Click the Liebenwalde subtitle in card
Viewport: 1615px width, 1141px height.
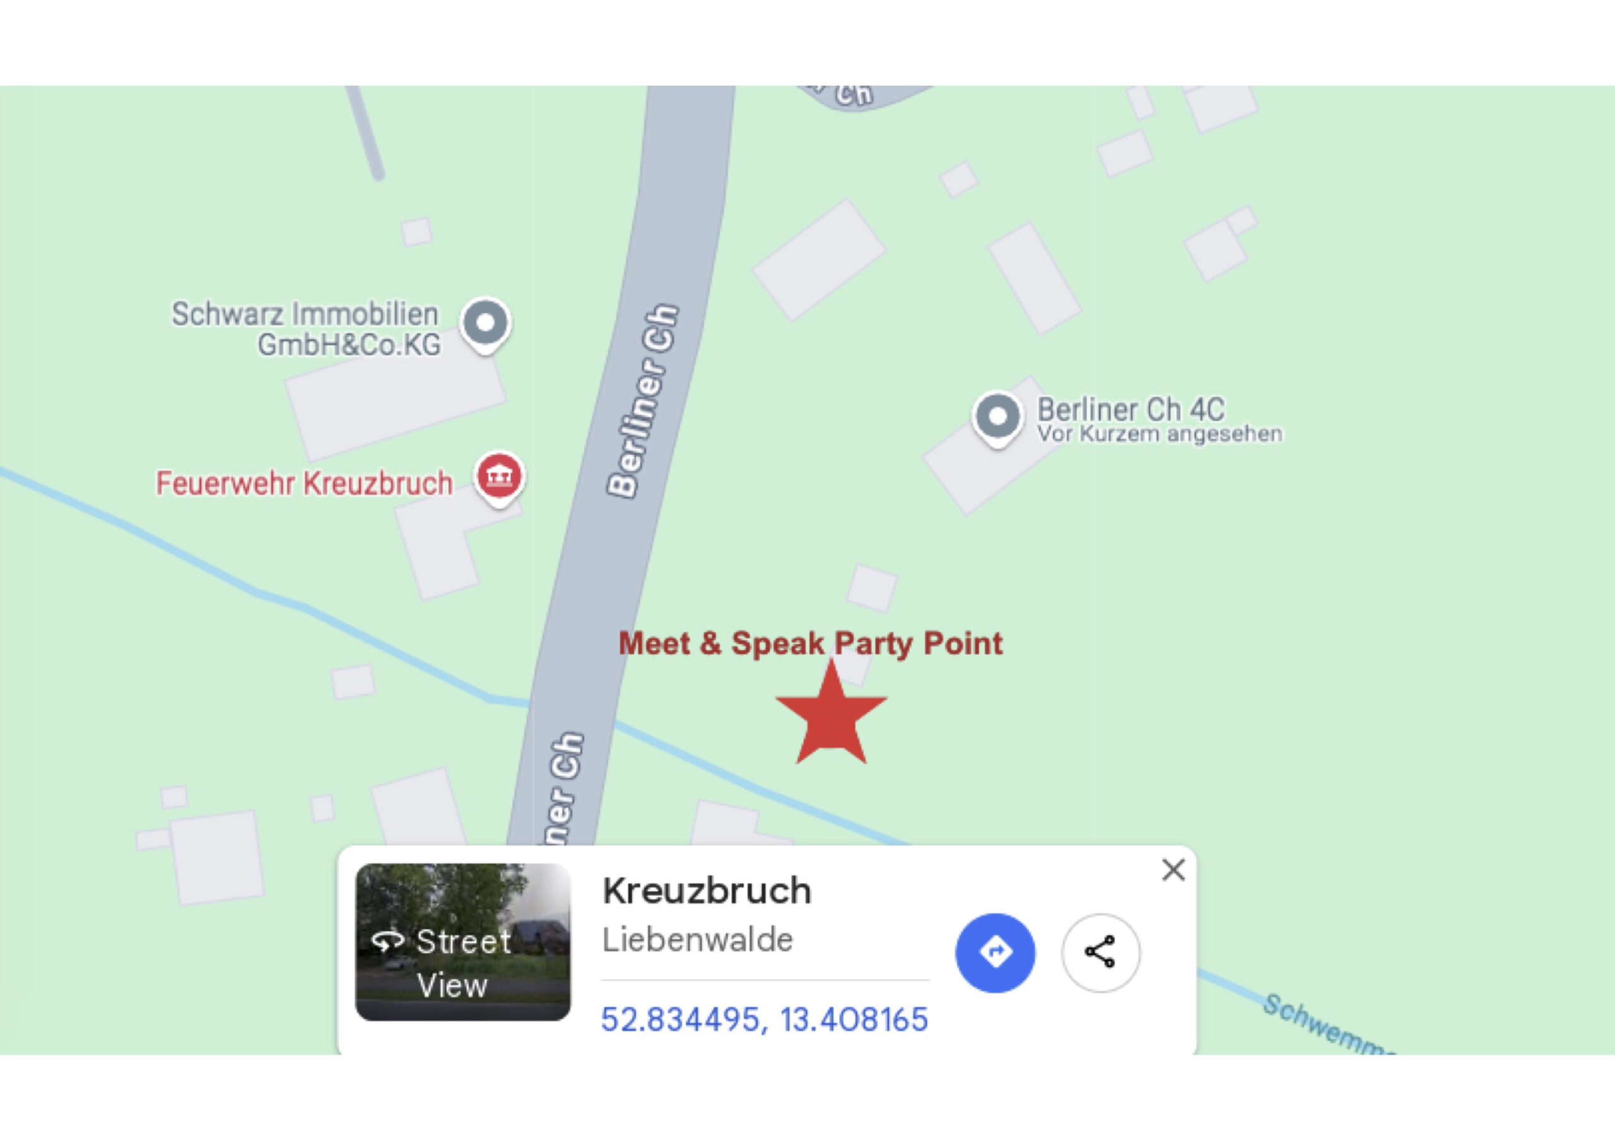(x=697, y=940)
